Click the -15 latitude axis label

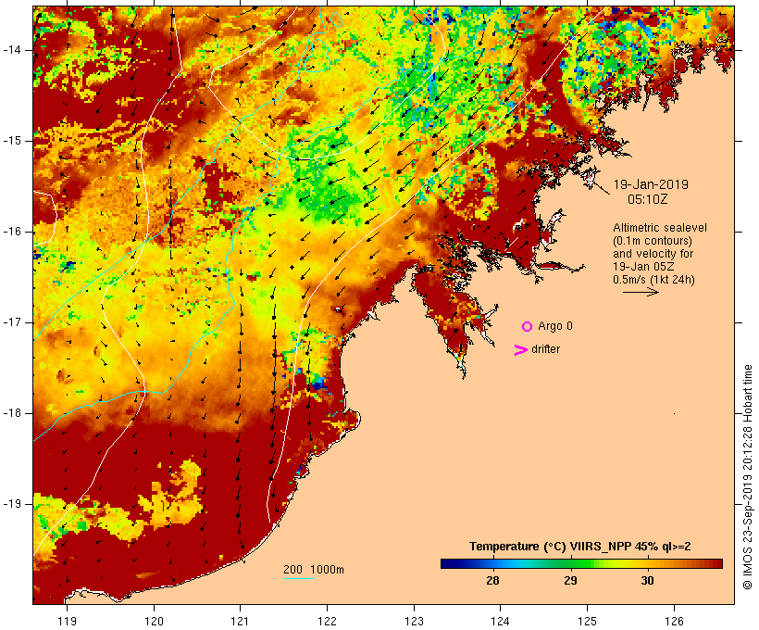[12, 141]
